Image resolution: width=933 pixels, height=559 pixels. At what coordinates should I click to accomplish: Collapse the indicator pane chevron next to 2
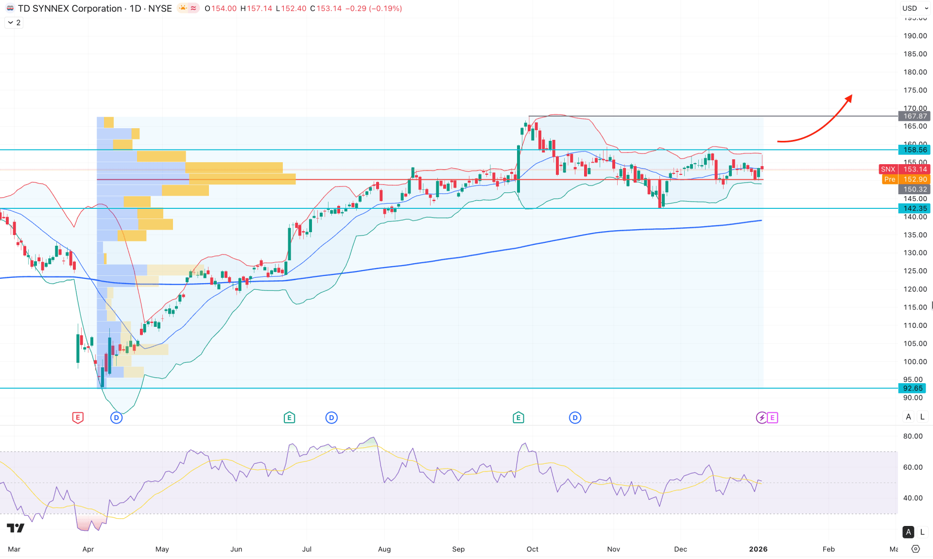point(9,22)
